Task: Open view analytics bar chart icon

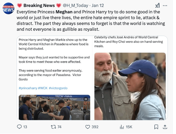Action: point(122,127)
